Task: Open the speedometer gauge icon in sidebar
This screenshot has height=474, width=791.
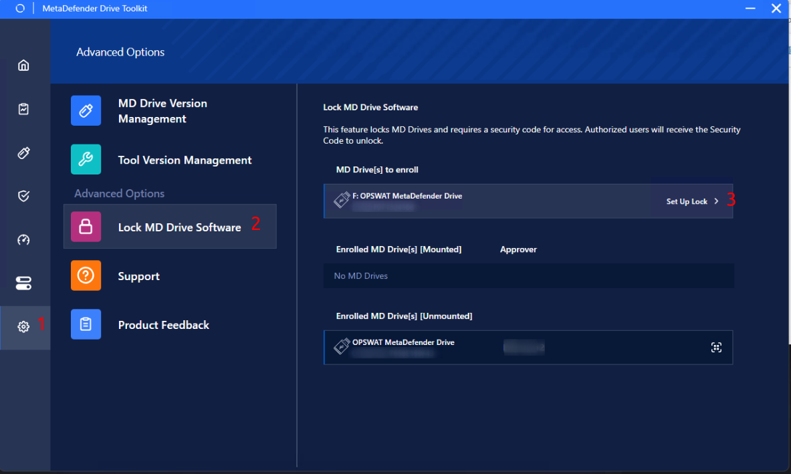Action: pyautogui.click(x=23, y=239)
